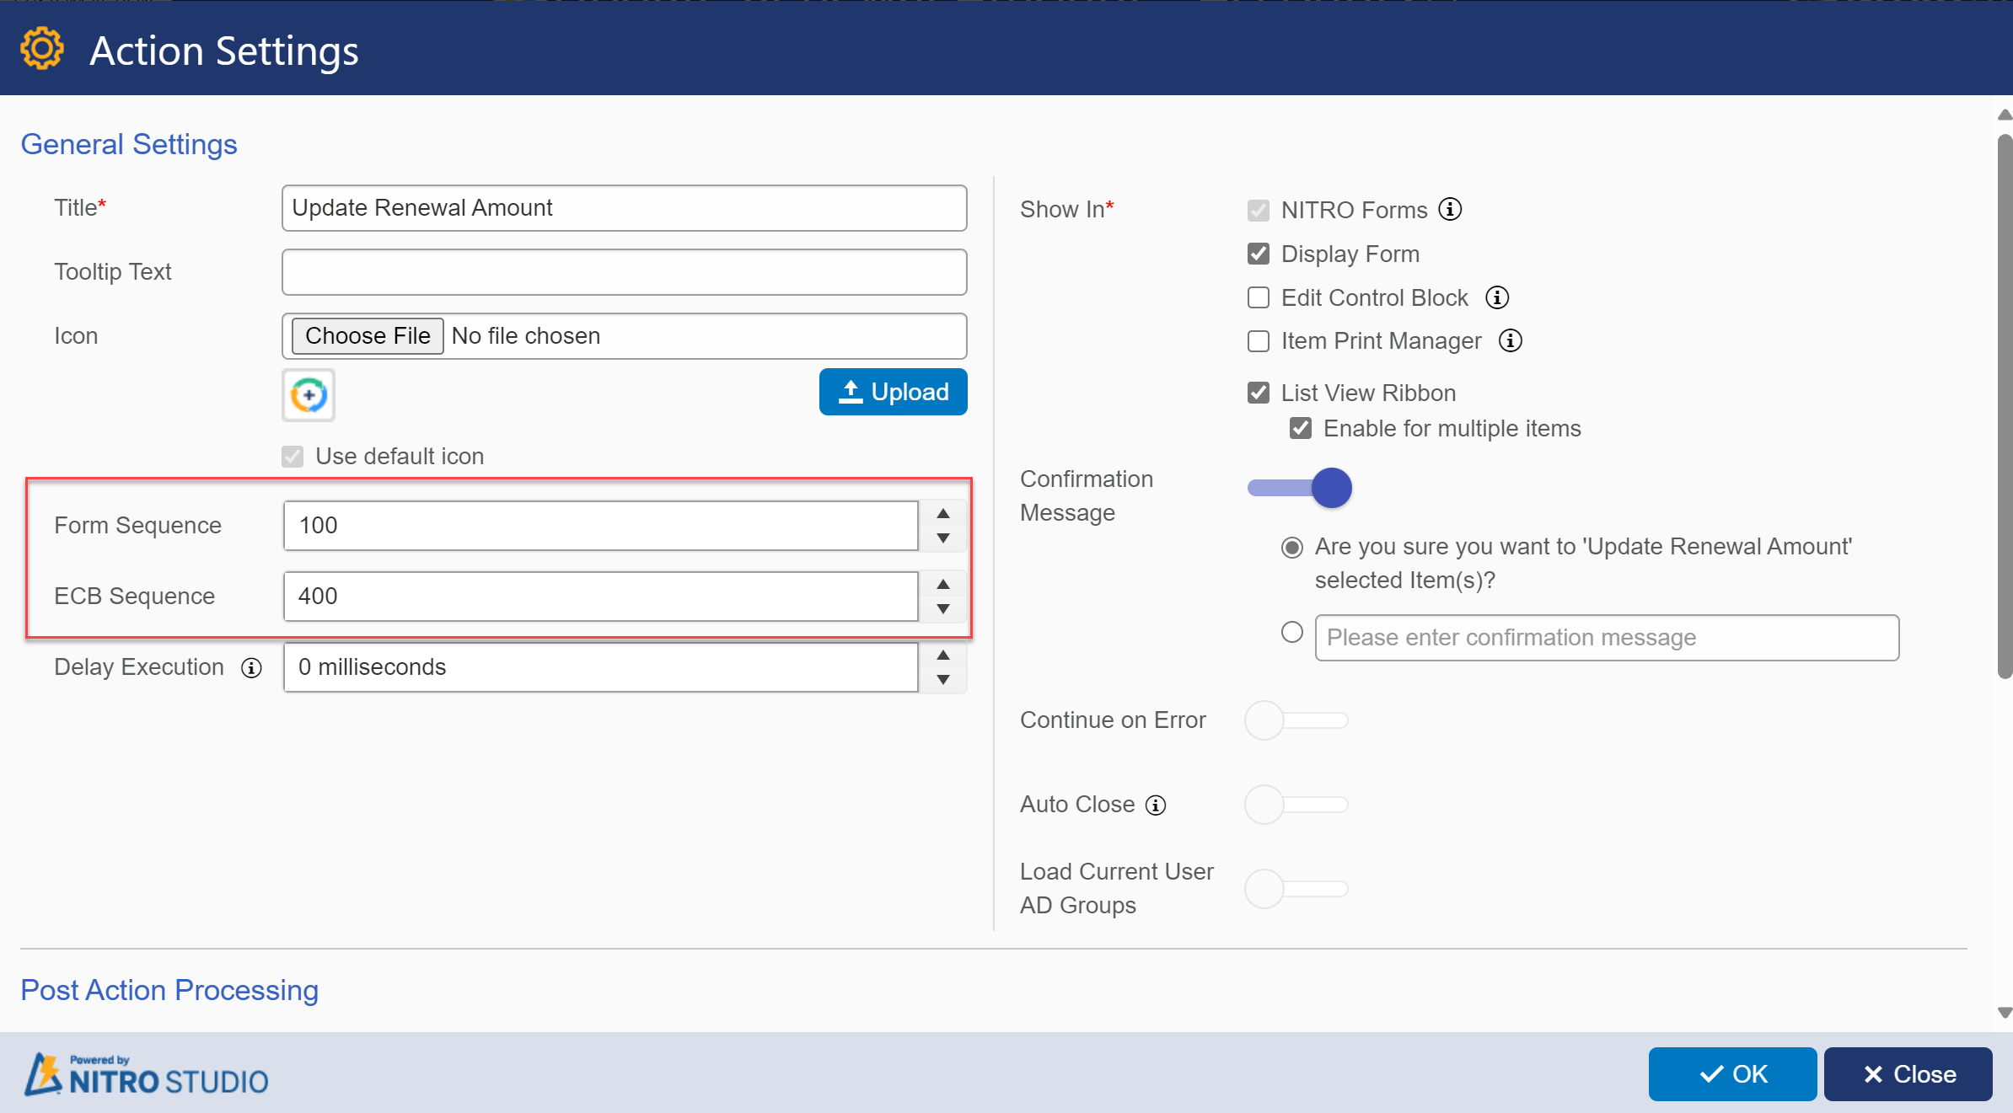Click the ECB Sequence number field

coord(600,597)
